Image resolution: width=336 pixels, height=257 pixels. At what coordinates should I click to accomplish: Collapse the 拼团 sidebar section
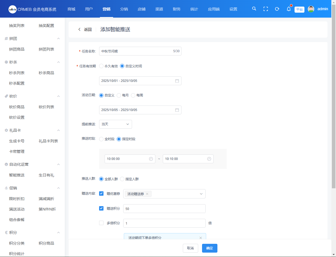pyautogui.click(x=58, y=39)
